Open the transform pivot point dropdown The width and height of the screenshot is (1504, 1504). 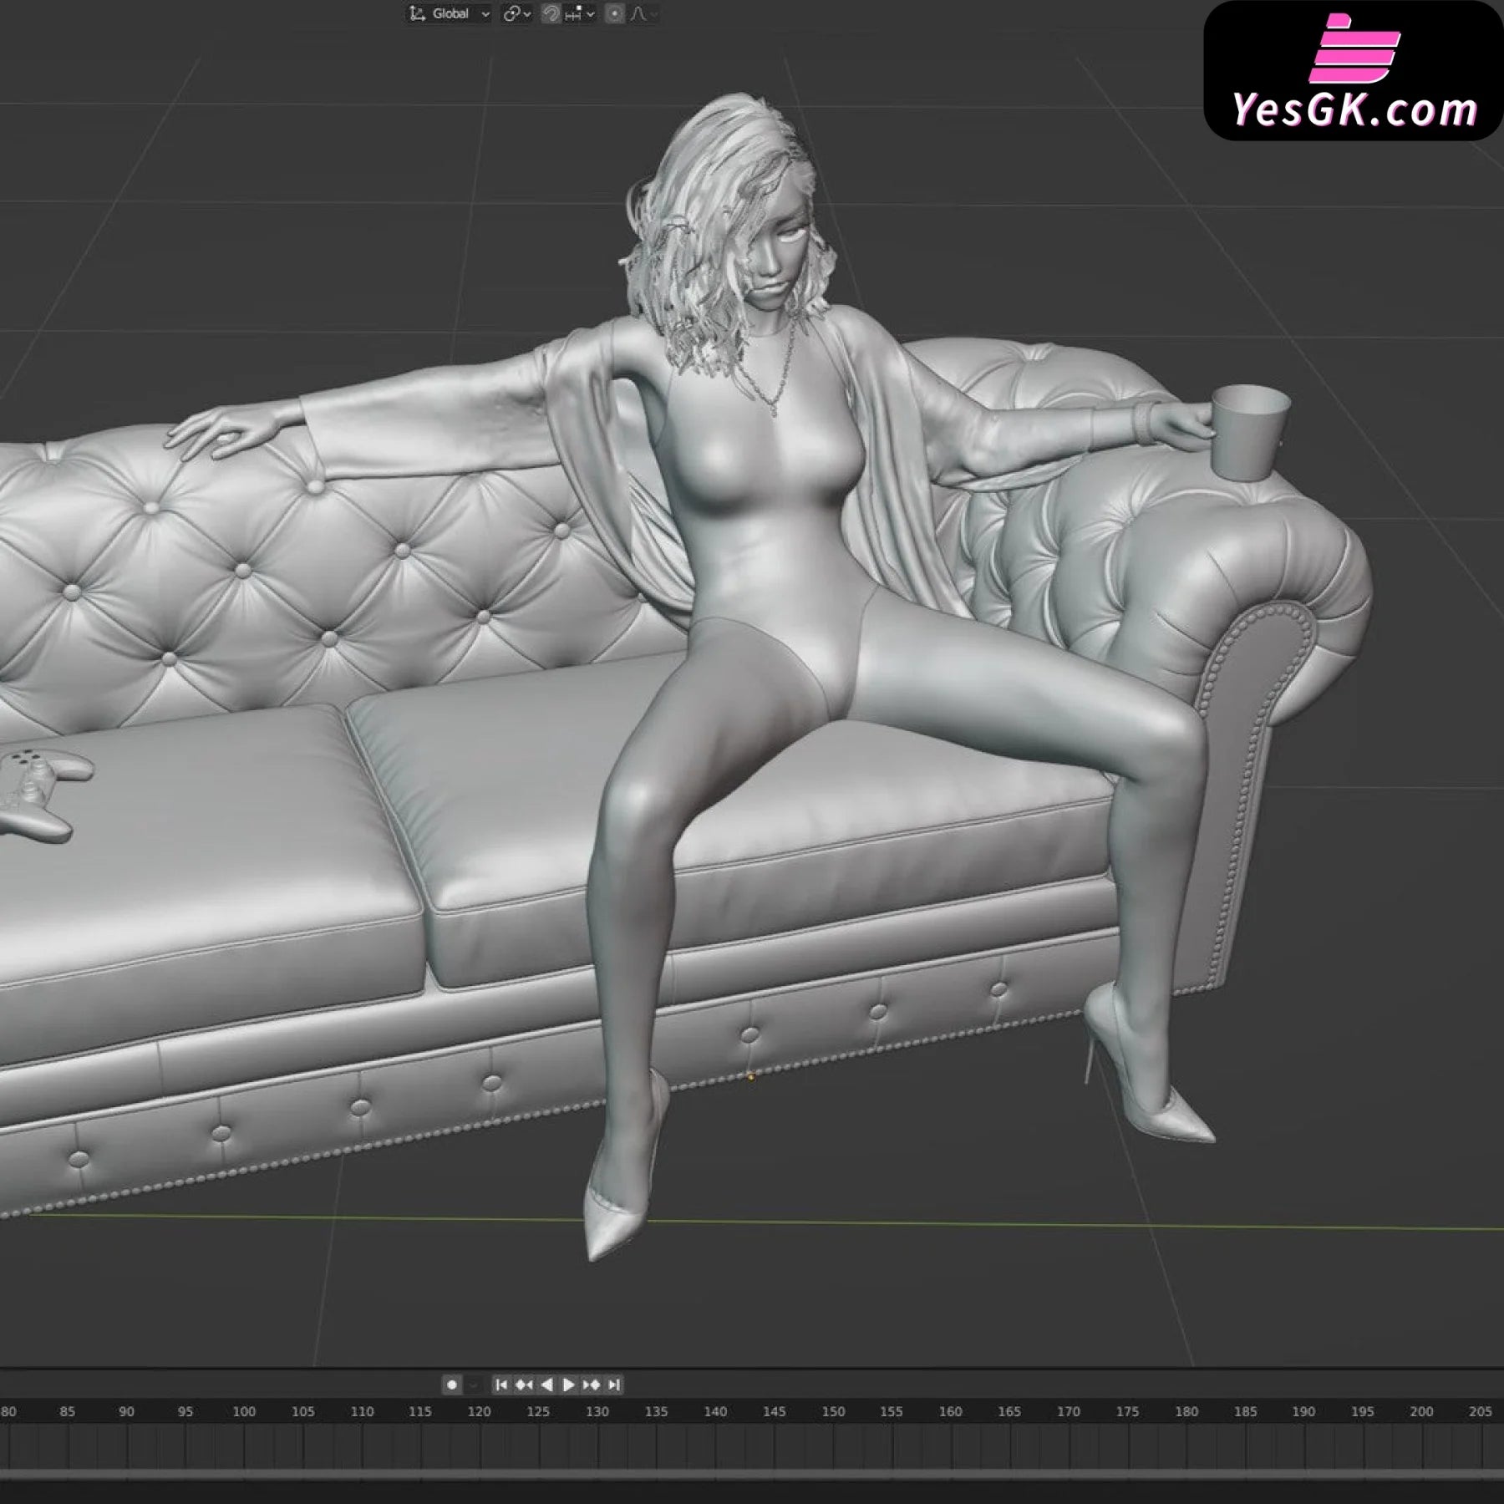516,14
